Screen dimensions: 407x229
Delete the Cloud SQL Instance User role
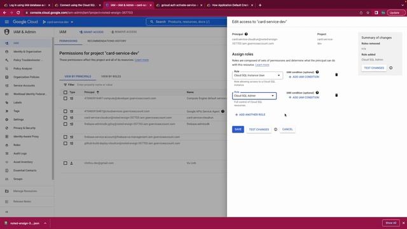[336, 75]
